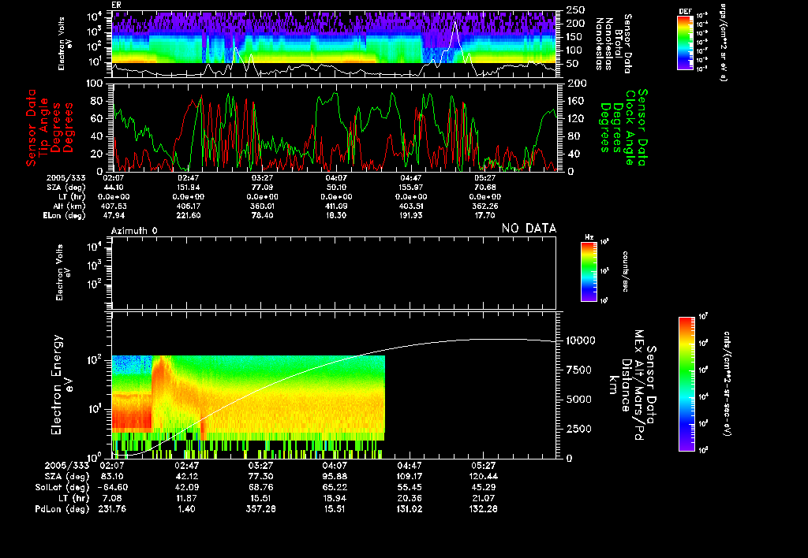
Task: Click SZA value 77.09
Action: pyautogui.click(x=262, y=188)
